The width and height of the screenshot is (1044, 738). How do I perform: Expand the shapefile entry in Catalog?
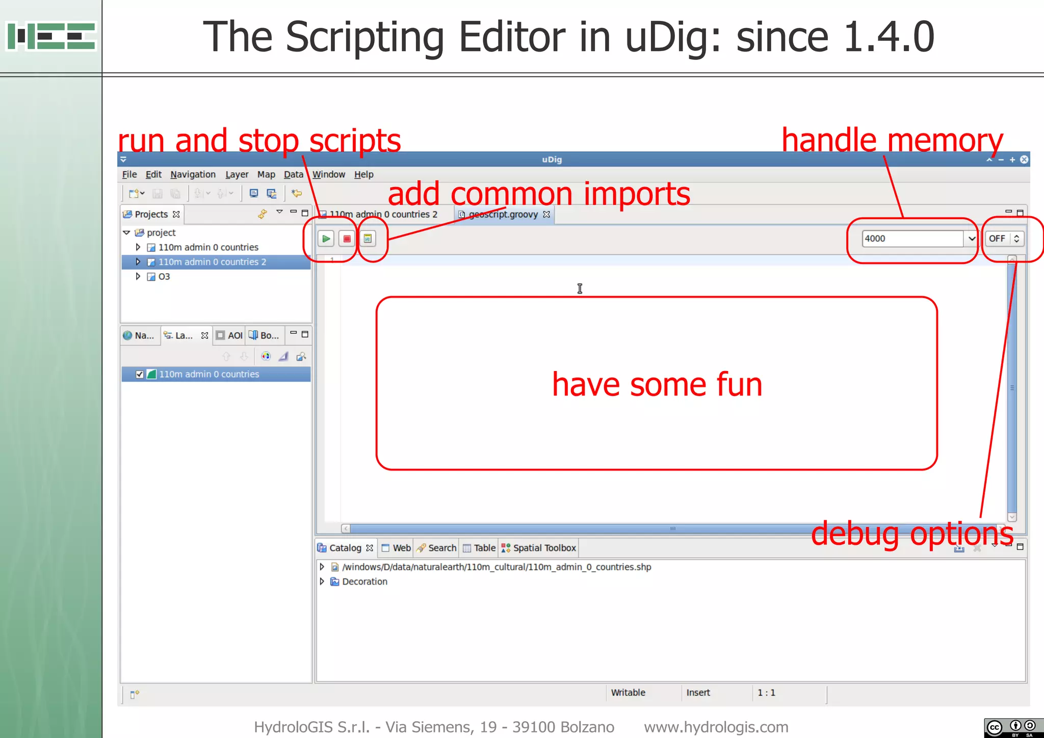tap(322, 567)
